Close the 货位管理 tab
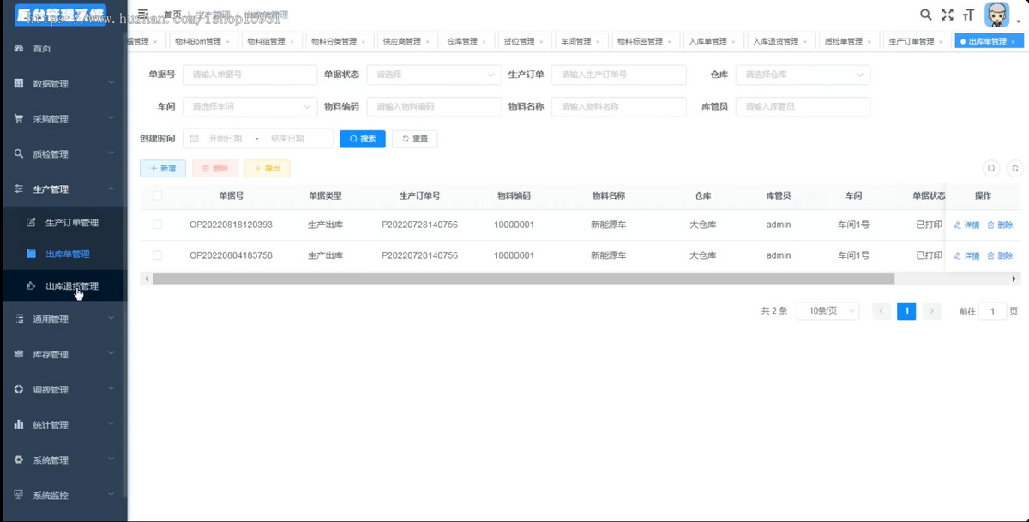Image resolution: width=1029 pixels, height=522 pixels. (x=541, y=41)
